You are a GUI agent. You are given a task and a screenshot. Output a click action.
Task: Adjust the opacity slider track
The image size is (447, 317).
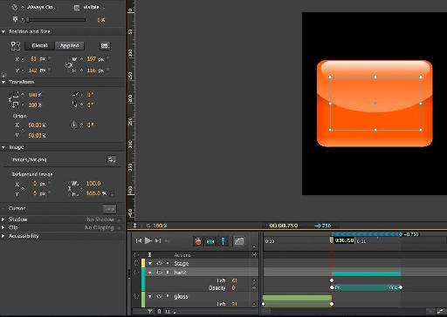(57, 20)
